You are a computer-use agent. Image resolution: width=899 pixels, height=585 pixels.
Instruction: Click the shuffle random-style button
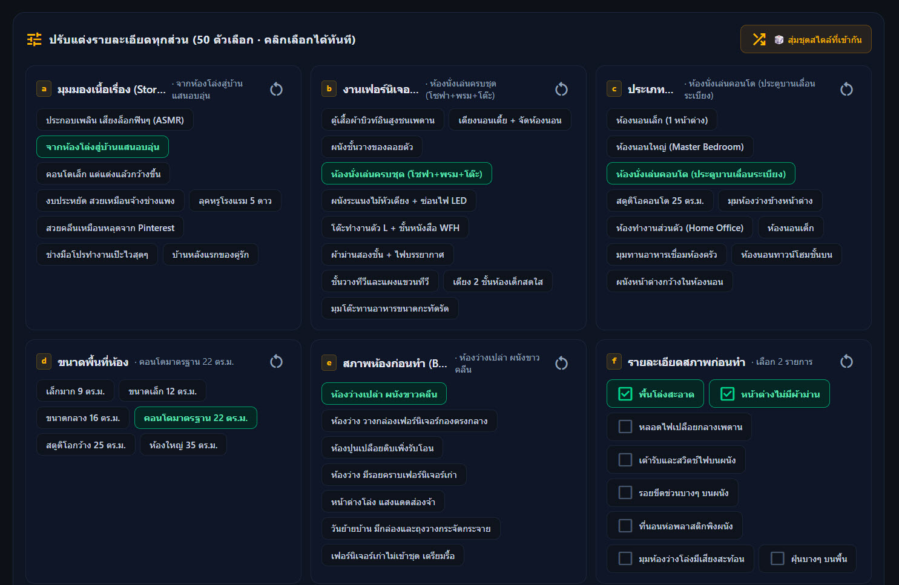point(806,39)
